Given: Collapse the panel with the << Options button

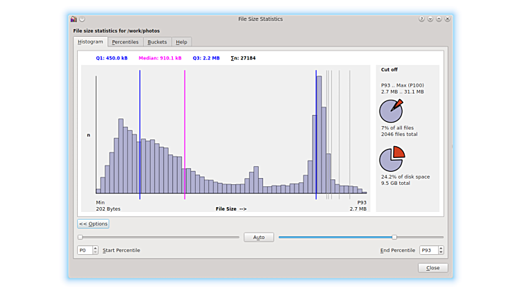Looking at the screenshot, I should [93, 224].
